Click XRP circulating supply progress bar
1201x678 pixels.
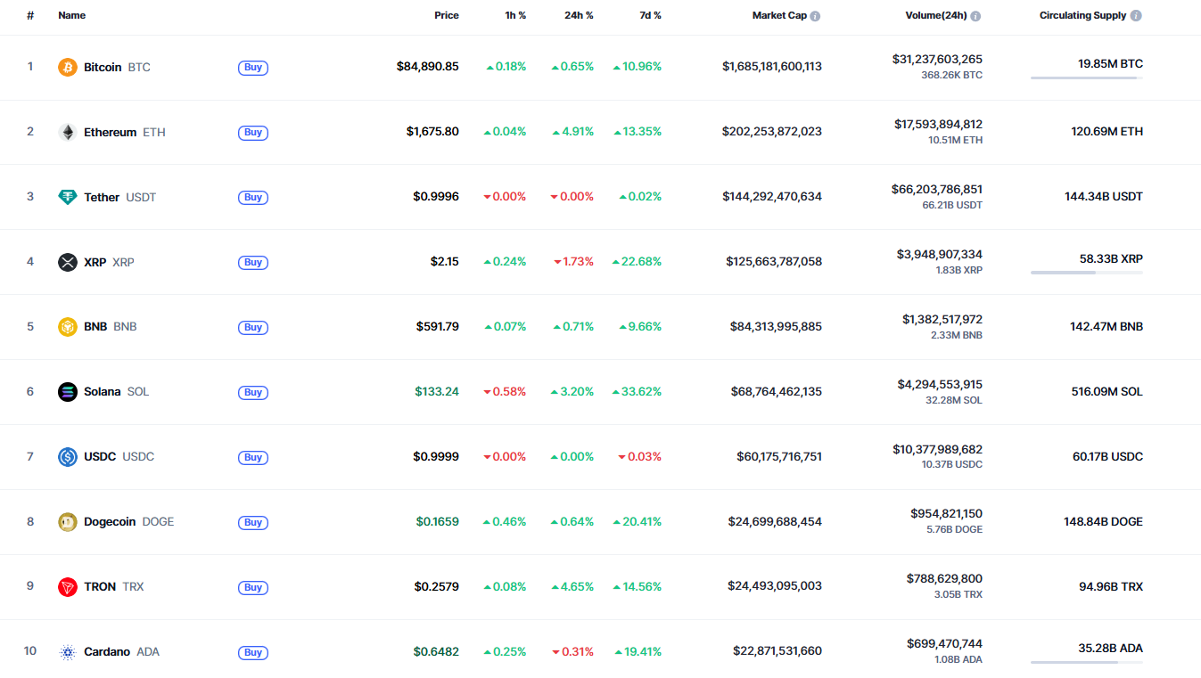(x=1086, y=273)
